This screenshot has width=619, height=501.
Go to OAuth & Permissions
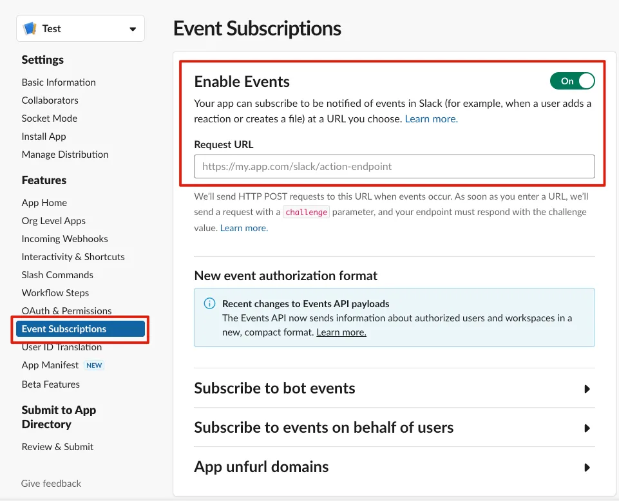66,311
